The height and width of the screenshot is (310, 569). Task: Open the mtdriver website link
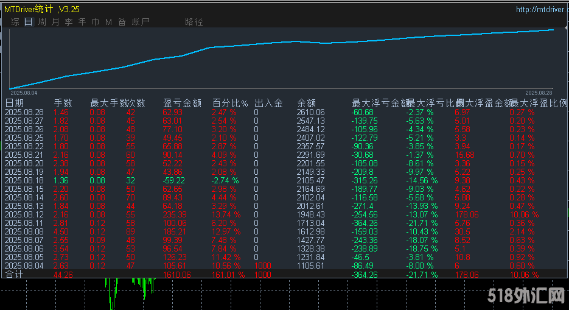pos(541,9)
